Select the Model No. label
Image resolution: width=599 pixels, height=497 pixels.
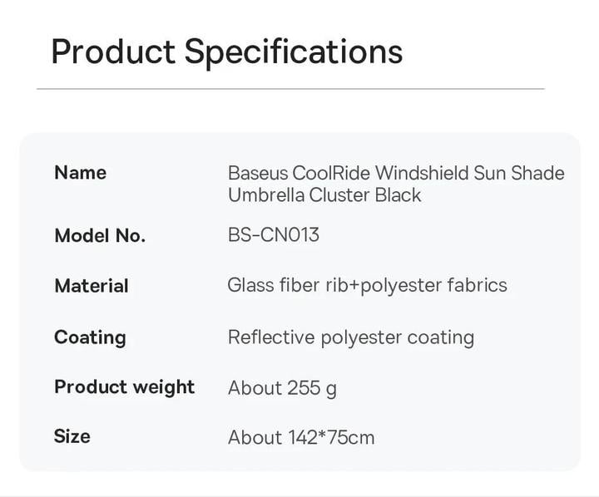point(100,236)
